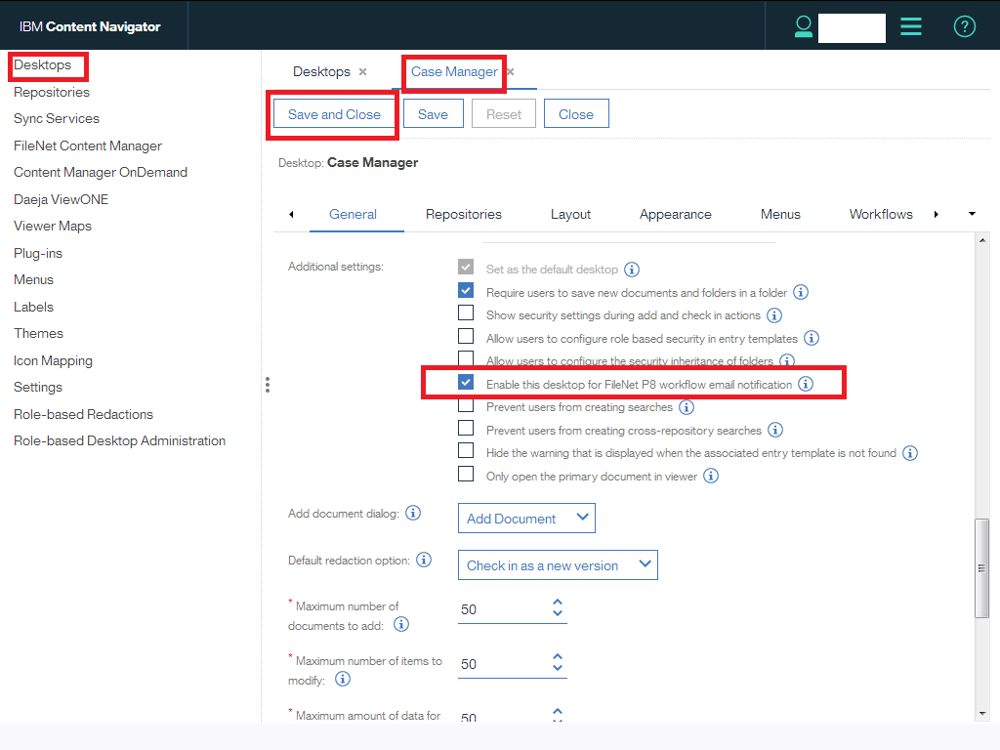Screen dimensions: 1000x750
Task: Click the Save and Close button
Action: tap(333, 113)
